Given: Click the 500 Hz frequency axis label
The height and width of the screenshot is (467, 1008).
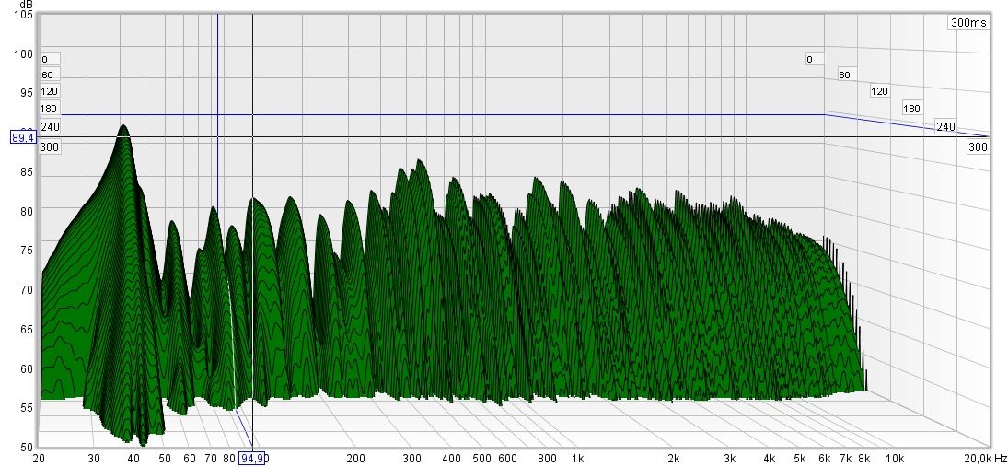Looking at the screenshot, I should click(481, 459).
